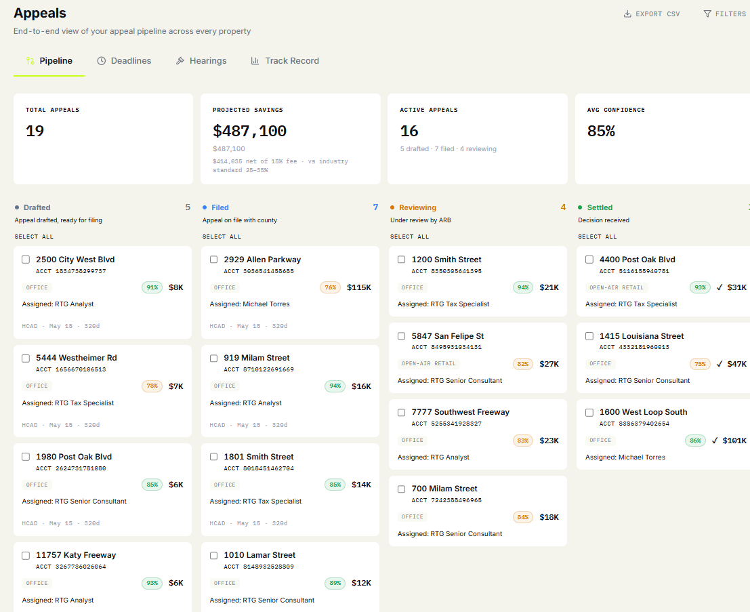The image size is (750, 612).
Task: Tick the 11757 Katy Freeway checkbox
Action: pyautogui.click(x=26, y=556)
